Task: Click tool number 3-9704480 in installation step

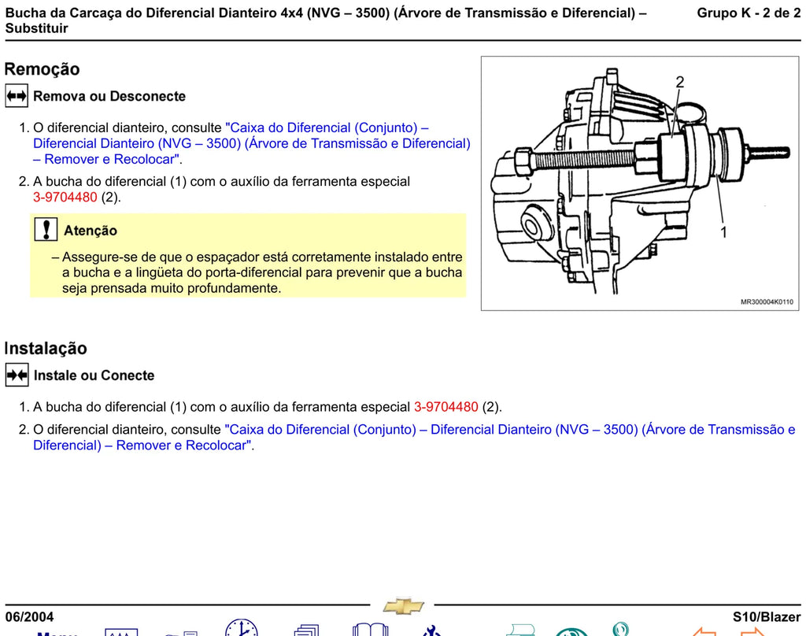Action: click(x=446, y=407)
